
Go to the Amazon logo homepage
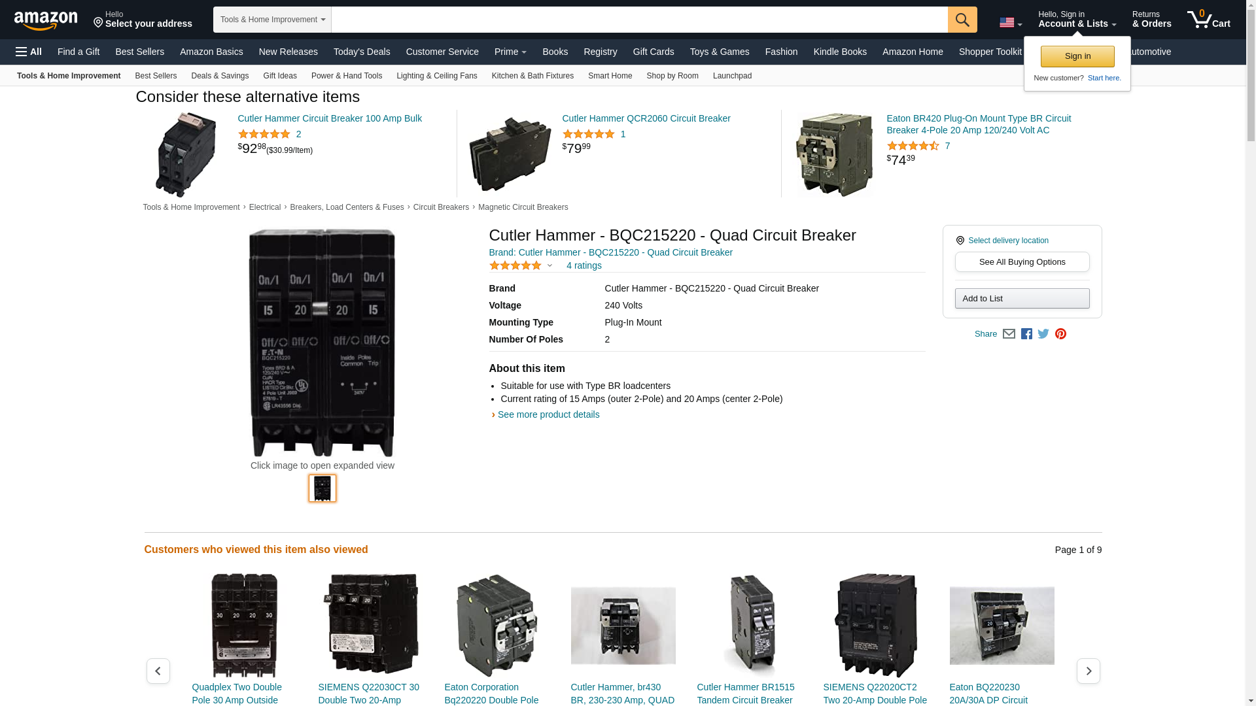click(x=46, y=21)
